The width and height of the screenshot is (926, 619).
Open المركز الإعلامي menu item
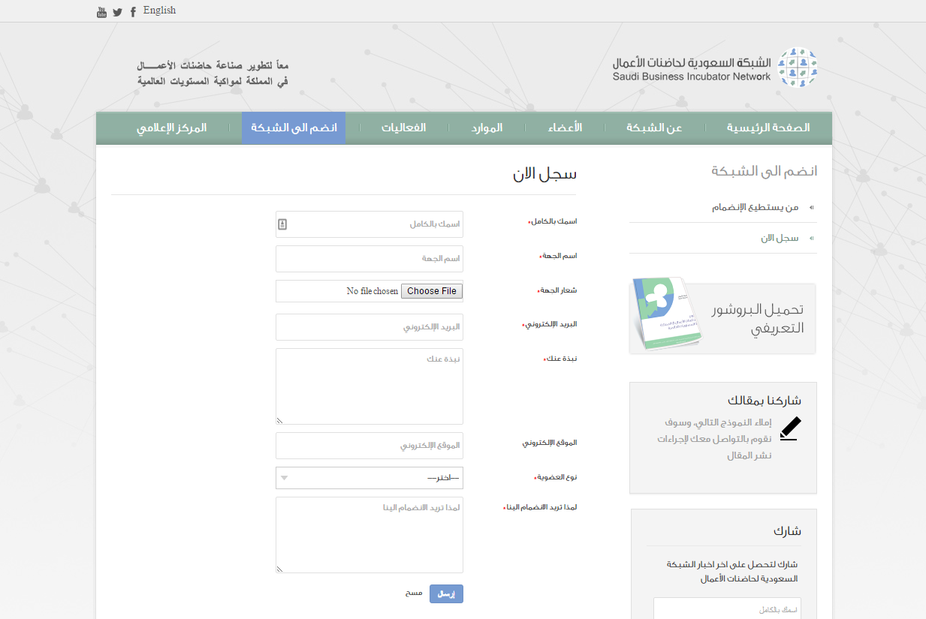[171, 128]
